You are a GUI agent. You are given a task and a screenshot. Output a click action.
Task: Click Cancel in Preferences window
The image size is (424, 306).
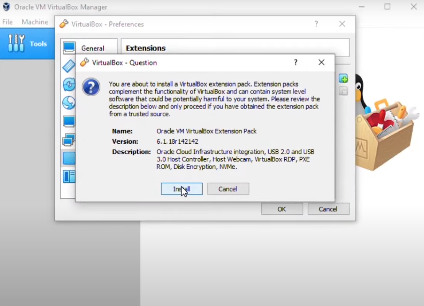coord(328,209)
